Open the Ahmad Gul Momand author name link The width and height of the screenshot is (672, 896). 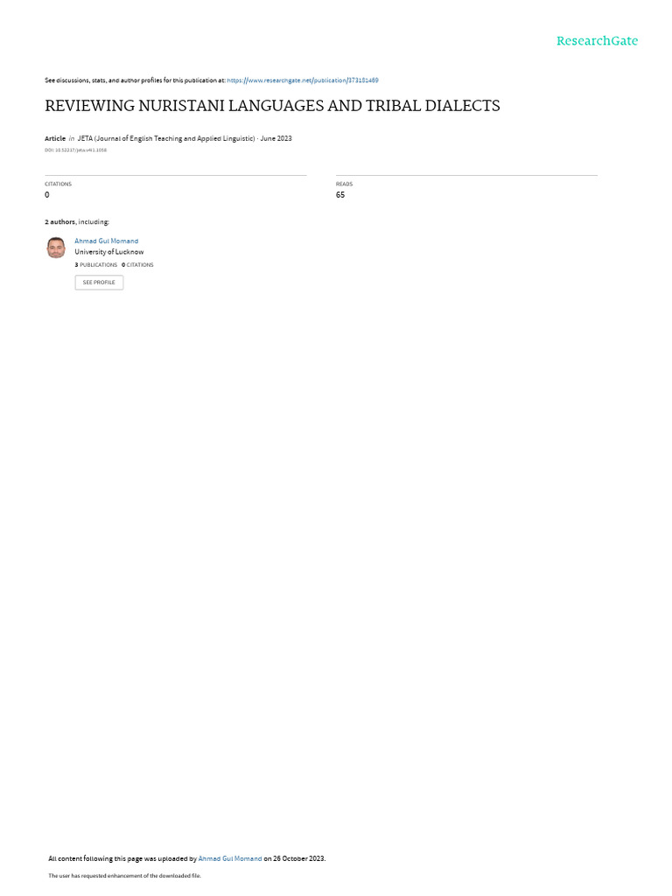(x=106, y=241)
